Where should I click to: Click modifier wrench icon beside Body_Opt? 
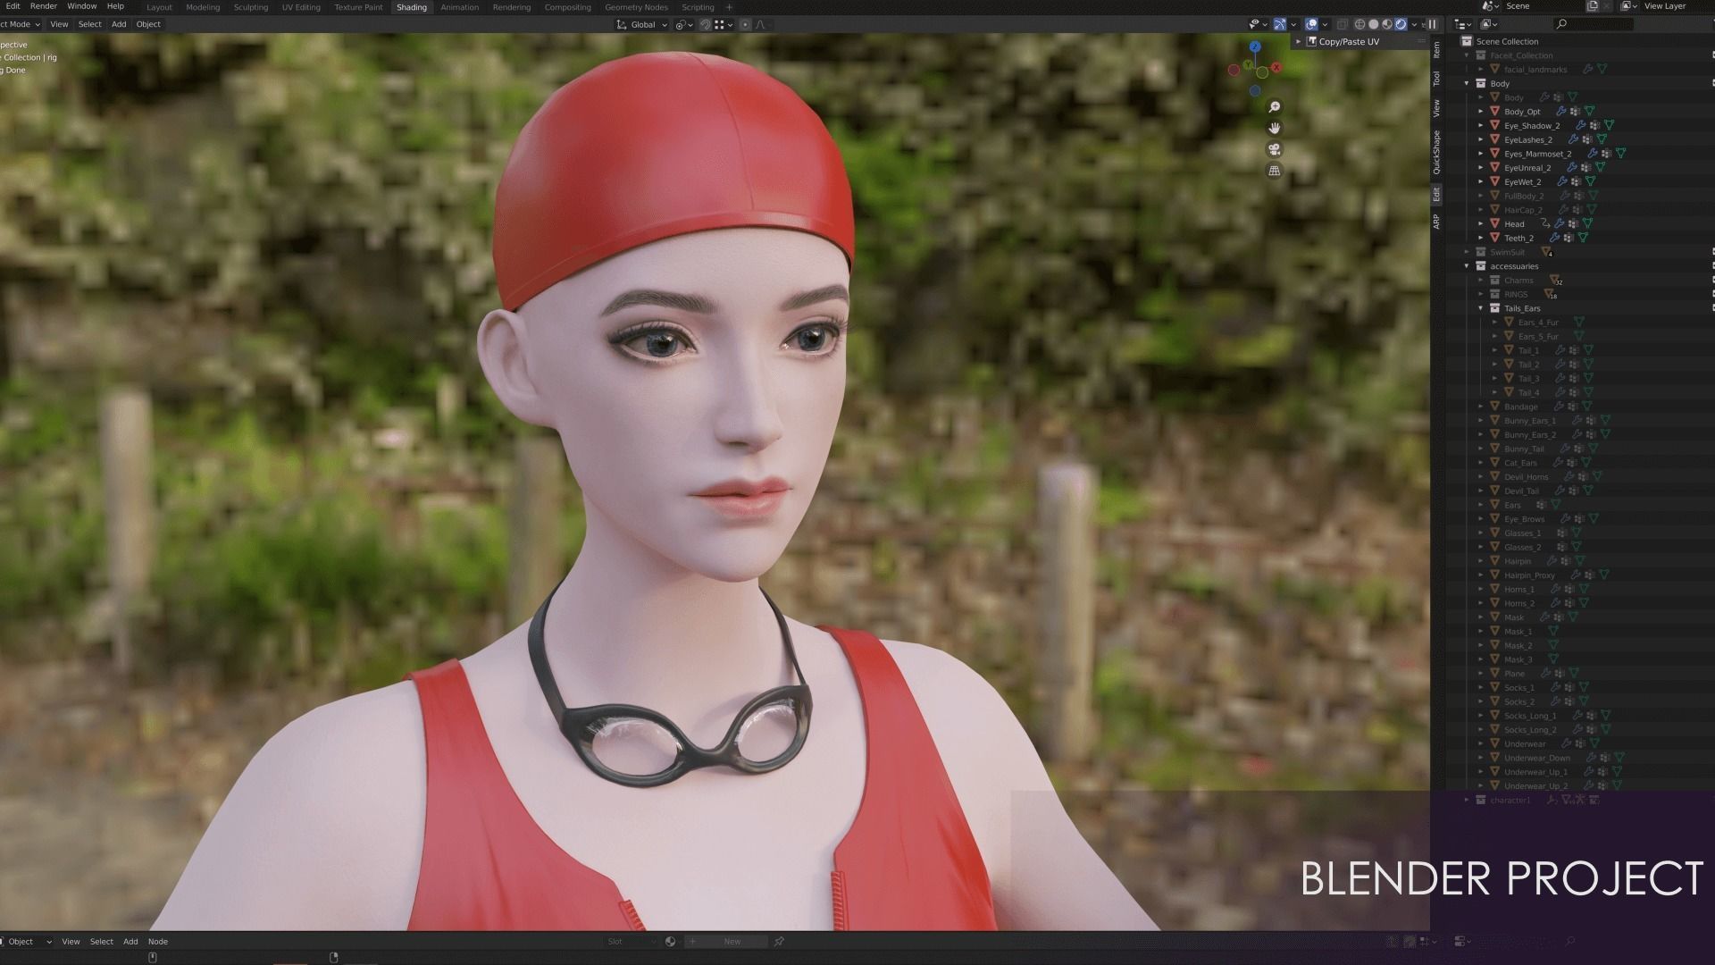1561,112
